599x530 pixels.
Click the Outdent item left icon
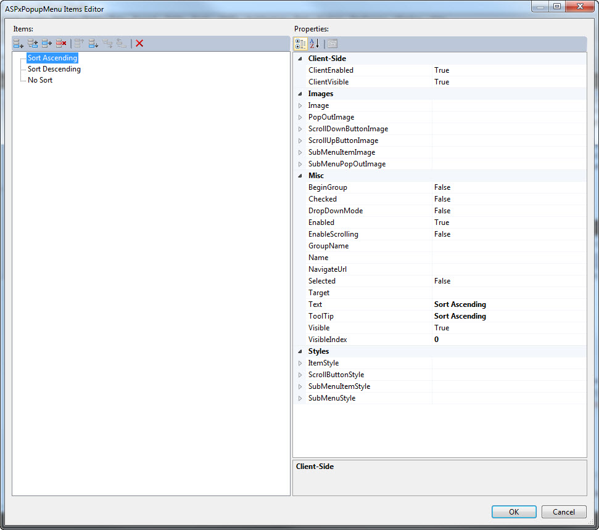[122, 44]
